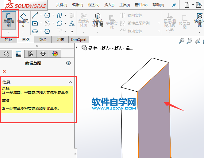
Task: Open the Rectangle tool dropdown arrow
Action: (x=41, y=23)
